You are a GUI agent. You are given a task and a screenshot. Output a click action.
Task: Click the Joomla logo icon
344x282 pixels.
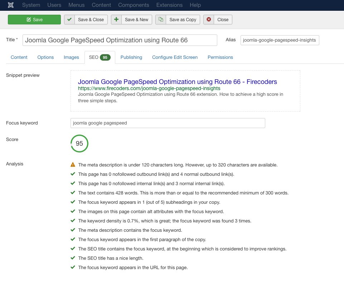[x=10, y=5]
